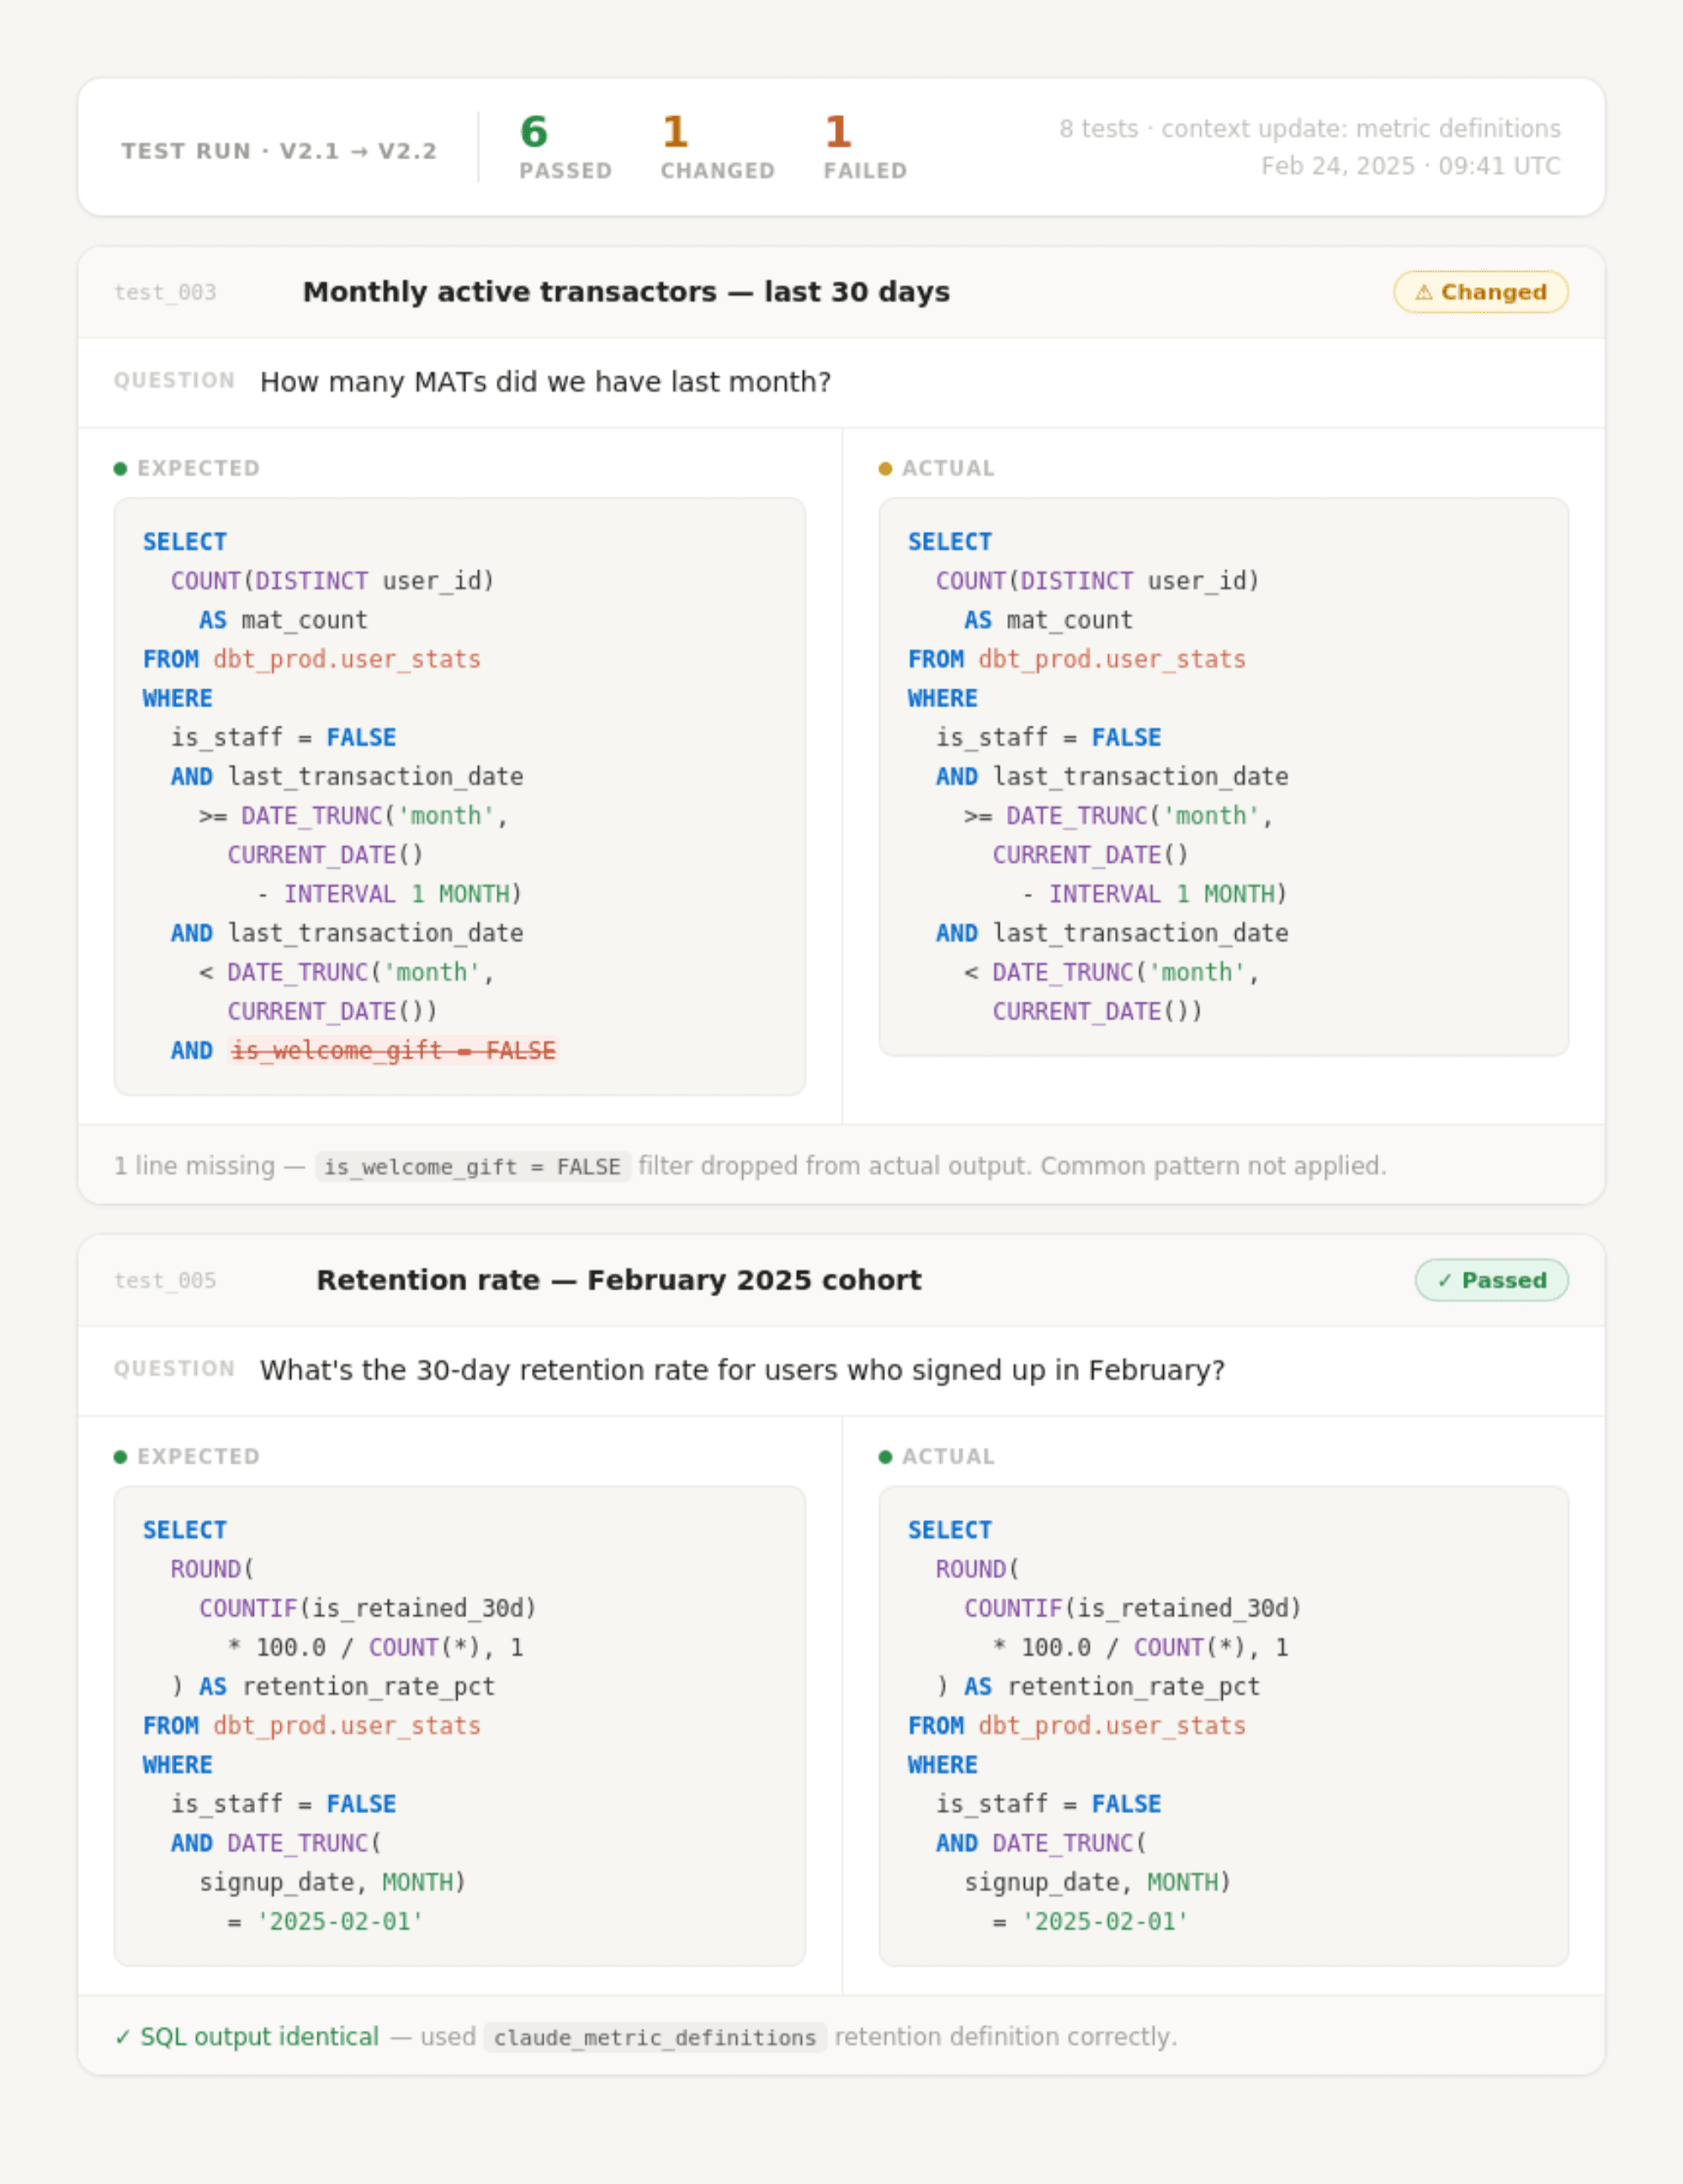This screenshot has width=1683, height=2184.
Task: Click the struck-through is_welcome_gift = FALSE line
Action: pos(393,1051)
